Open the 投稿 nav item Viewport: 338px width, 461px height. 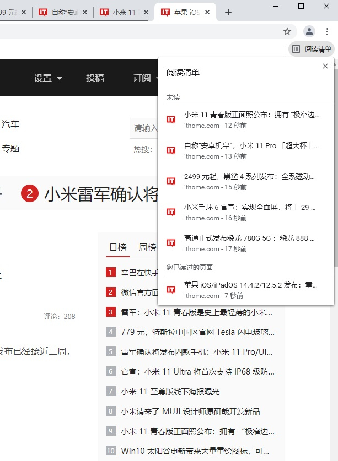pyautogui.click(x=95, y=78)
